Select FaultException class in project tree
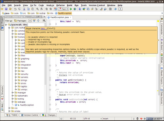 [x=27, y=105]
